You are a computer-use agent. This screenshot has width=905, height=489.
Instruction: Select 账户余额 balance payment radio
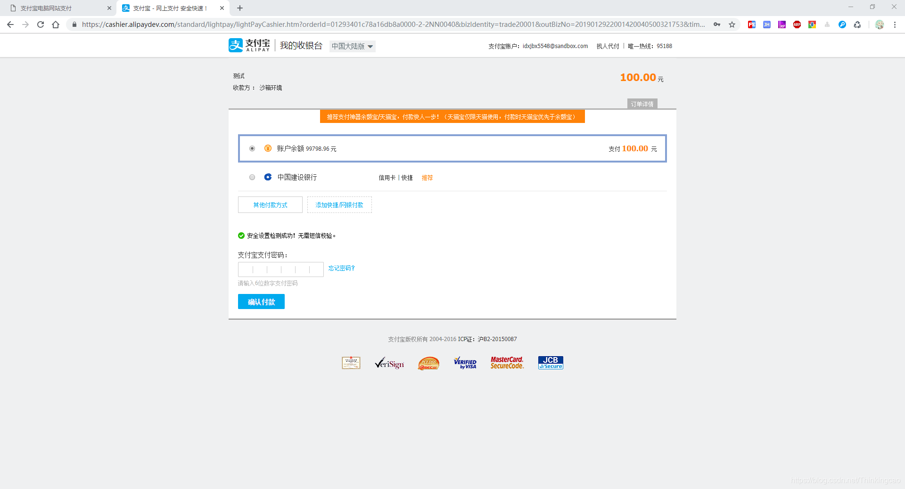click(x=252, y=148)
